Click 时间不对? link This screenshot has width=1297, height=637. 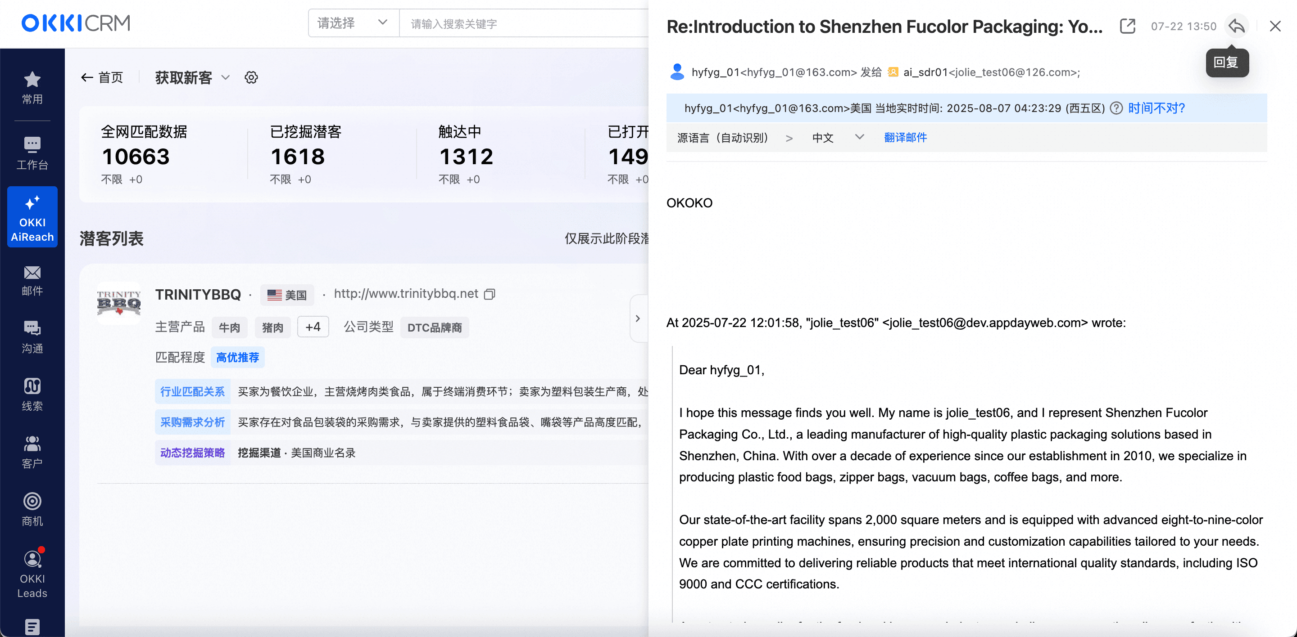click(1156, 108)
